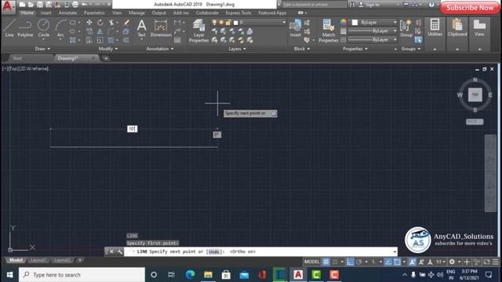Image resolution: width=502 pixels, height=282 pixels.
Task: Open Layer Properties manager
Action: [198, 31]
